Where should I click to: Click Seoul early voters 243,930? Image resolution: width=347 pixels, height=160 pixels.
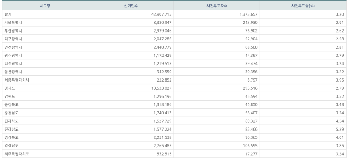pos(250,23)
